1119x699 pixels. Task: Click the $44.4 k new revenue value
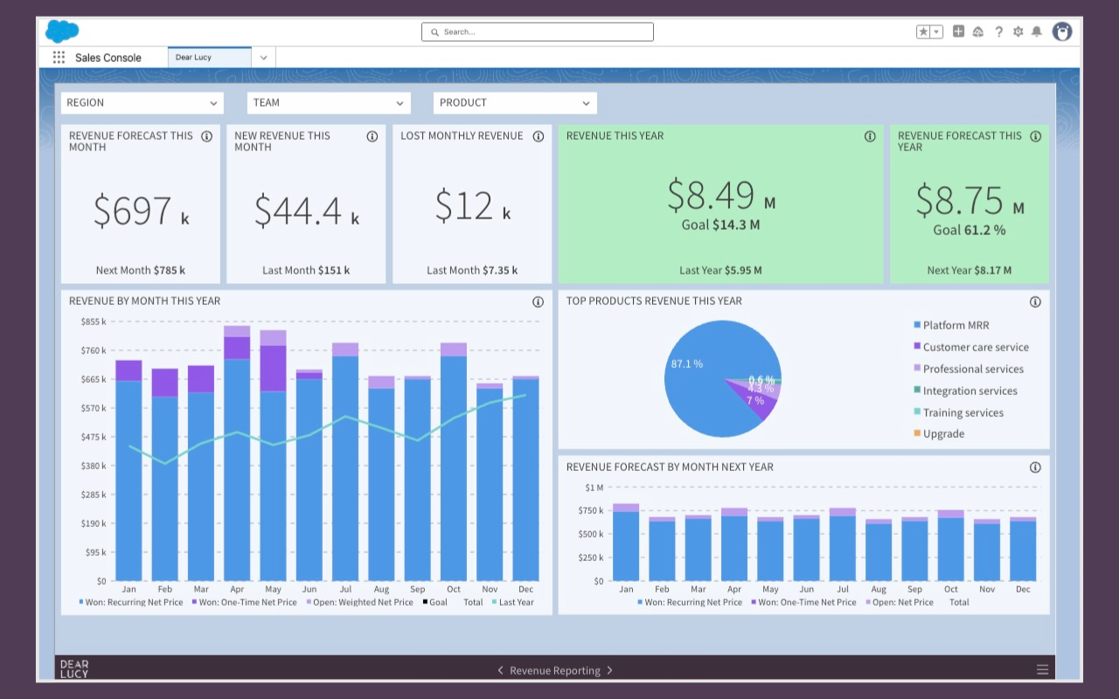pyautogui.click(x=306, y=211)
